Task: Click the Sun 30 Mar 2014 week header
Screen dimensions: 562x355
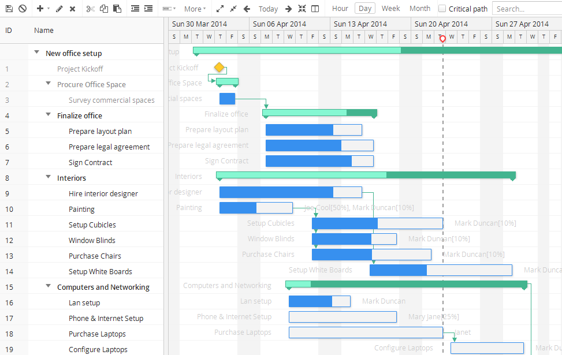Action: tap(209, 24)
